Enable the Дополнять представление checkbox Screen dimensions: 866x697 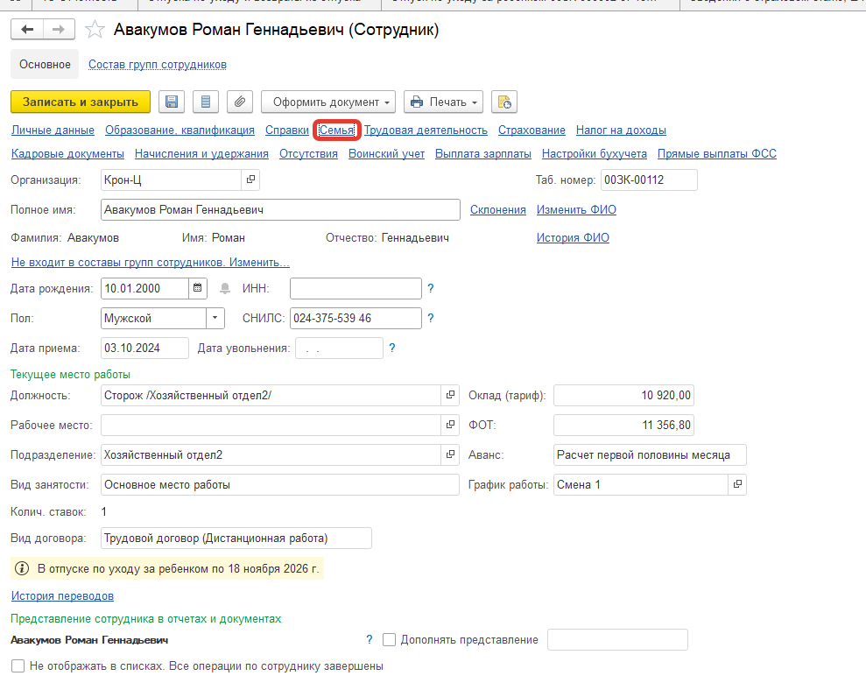point(390,640)
